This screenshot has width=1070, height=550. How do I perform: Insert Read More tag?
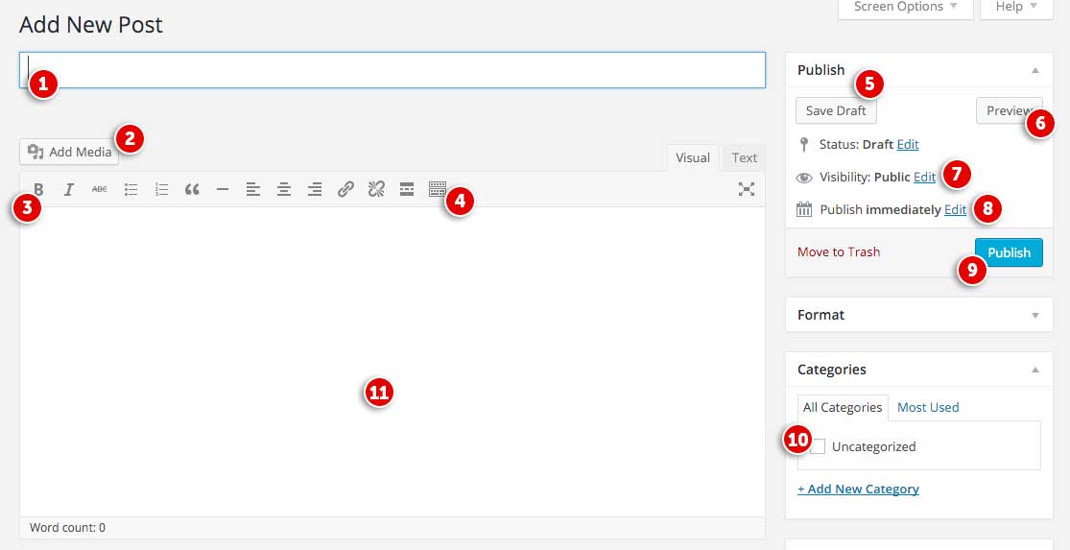coord(407,189)
